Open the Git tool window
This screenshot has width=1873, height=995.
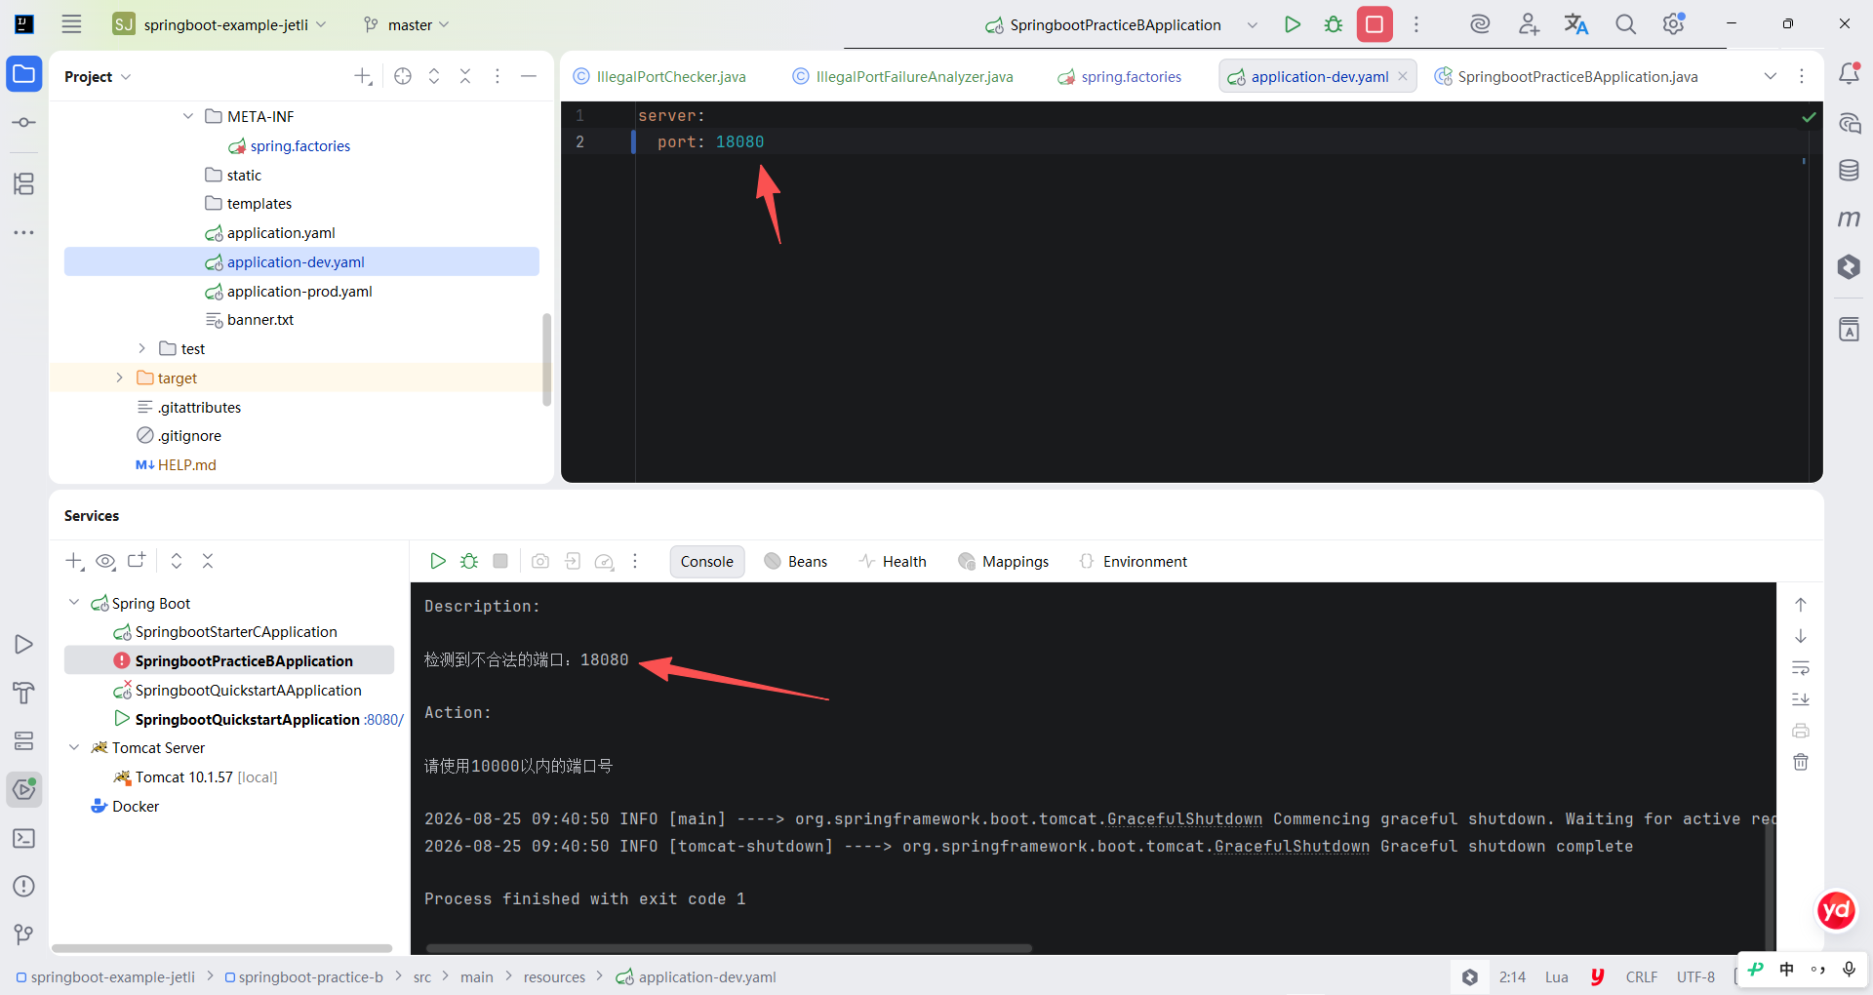click(24, 935)
